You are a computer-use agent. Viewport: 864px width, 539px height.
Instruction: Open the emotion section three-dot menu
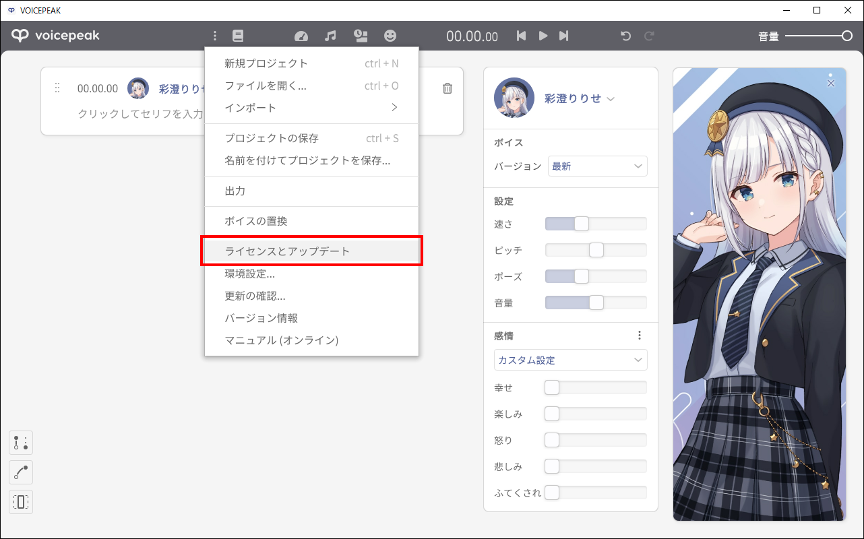pyautogui.click(x=640, y=336)
